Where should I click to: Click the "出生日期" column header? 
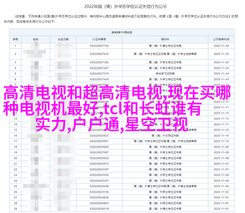(63, 39)
